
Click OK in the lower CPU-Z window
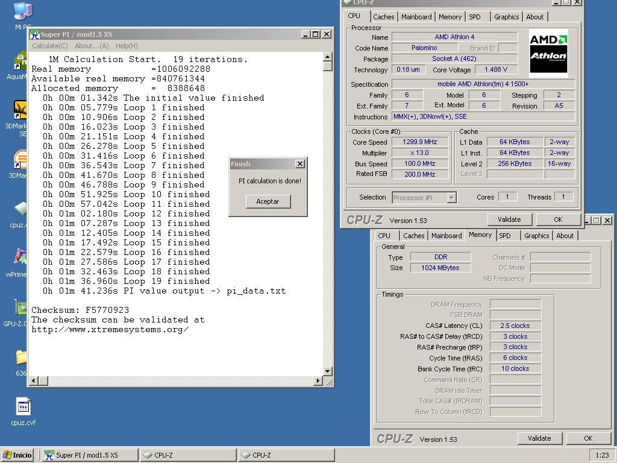point(588,438)
